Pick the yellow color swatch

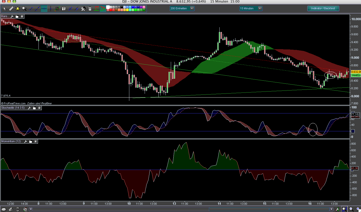tap(127, 10)
